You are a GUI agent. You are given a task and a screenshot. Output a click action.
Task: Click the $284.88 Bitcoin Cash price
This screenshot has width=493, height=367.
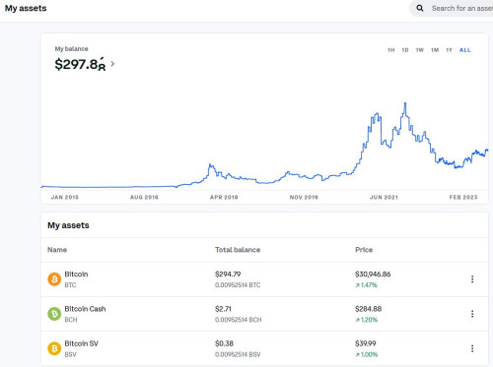click(368, 309)
